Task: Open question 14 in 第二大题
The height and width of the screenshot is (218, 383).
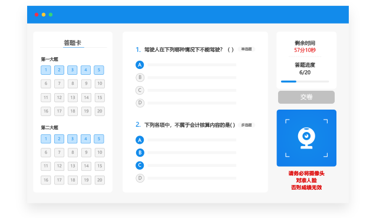Action: click(86, 166)
